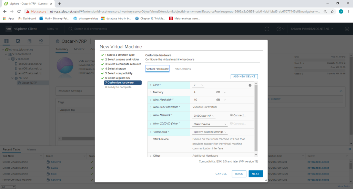Click the vSphere refresh icon

266,29
